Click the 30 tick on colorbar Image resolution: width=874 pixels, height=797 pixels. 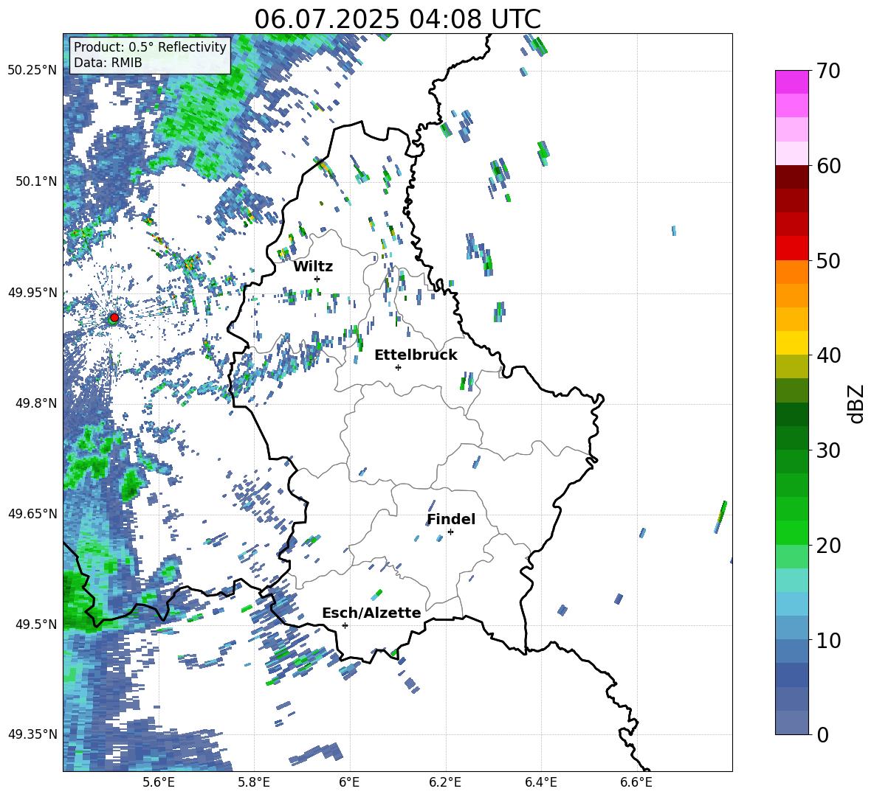pyautogui.click(x=828, y=450)
